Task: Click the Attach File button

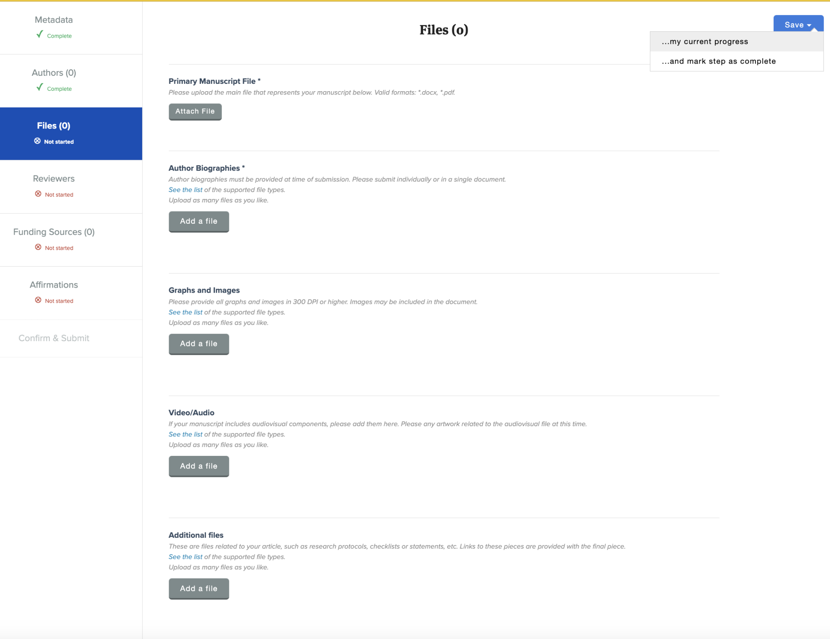Action: [x=195, y=111]
